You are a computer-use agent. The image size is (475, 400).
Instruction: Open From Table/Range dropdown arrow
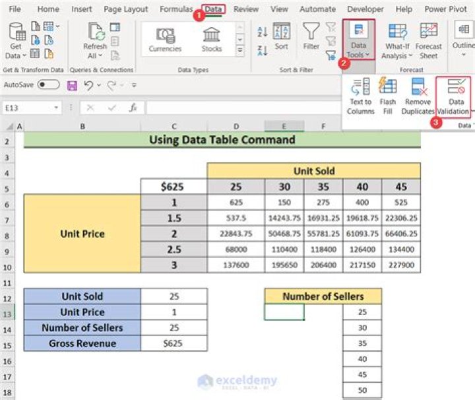click(x=57, y=26)
